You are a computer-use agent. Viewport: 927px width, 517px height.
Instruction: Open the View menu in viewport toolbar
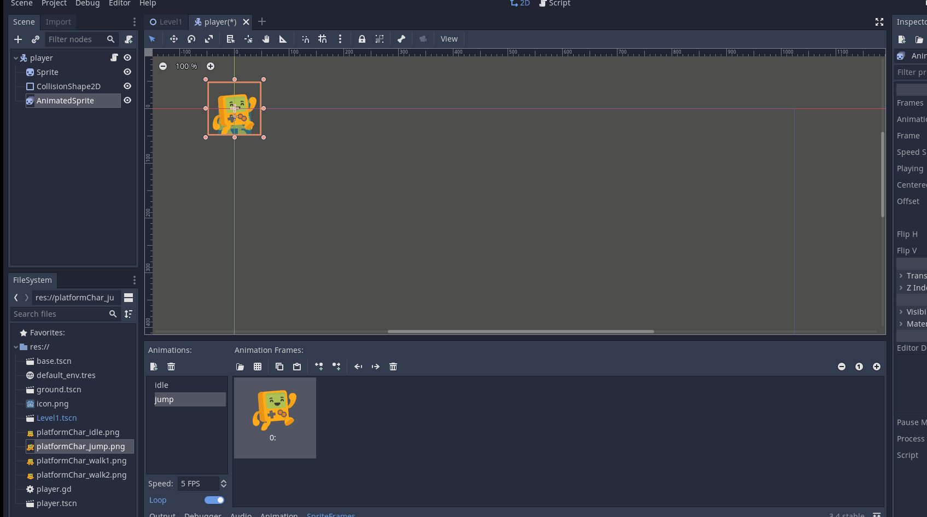click(x=449, y=39)
